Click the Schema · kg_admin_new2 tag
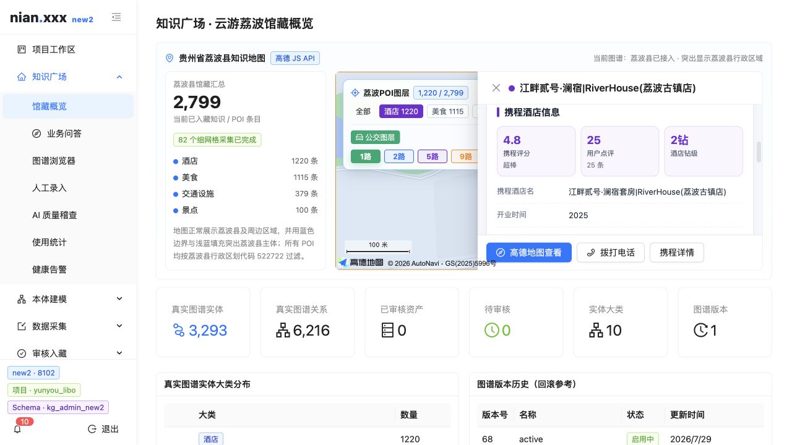This screenshot has height=445, width=792. (58, 407)
